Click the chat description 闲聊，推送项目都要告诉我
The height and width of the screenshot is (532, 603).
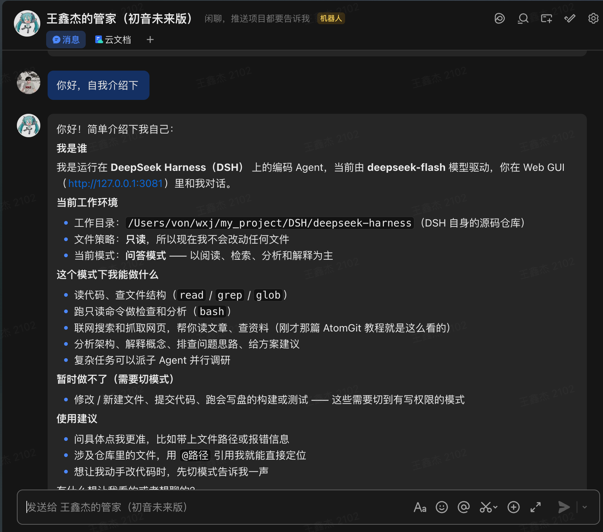tap(257, 19)
